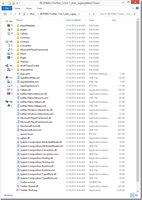Click scrollbar up arrow
The width and height of the screenshot is (142, 200).
138,19
